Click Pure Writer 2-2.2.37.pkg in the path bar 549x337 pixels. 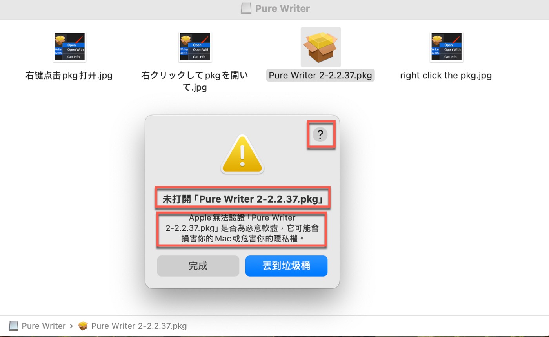[133, 326]
